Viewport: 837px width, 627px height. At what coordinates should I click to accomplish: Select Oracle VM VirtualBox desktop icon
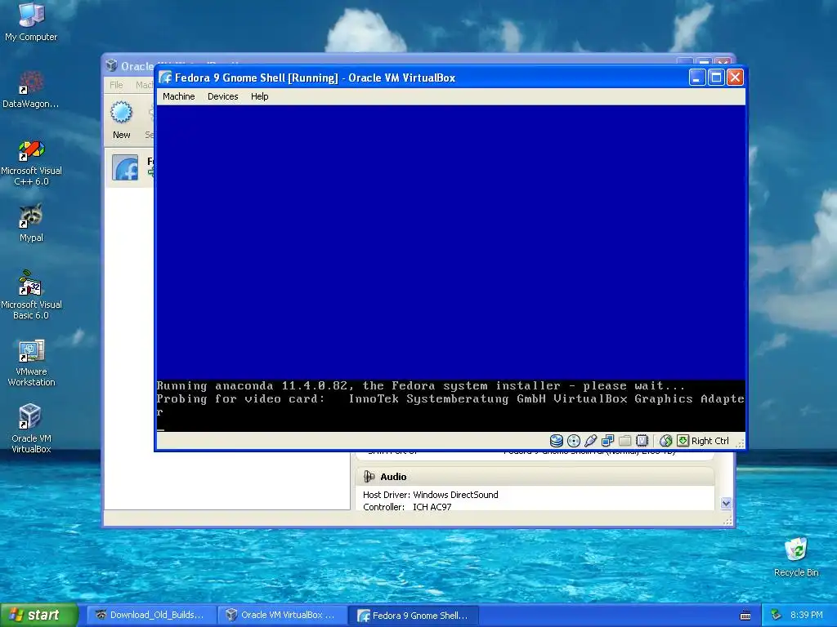31,429
